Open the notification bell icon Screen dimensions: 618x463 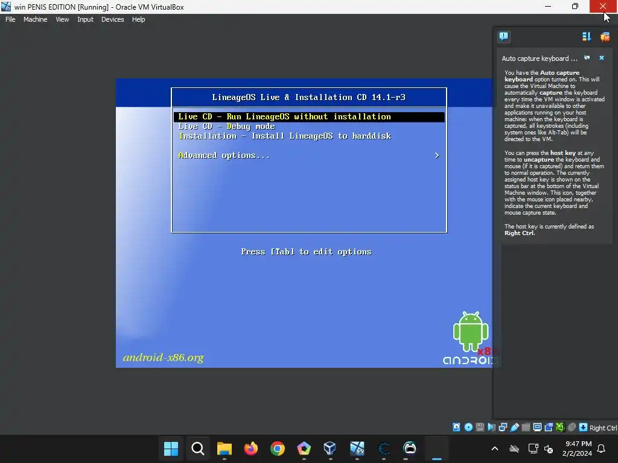602,449
